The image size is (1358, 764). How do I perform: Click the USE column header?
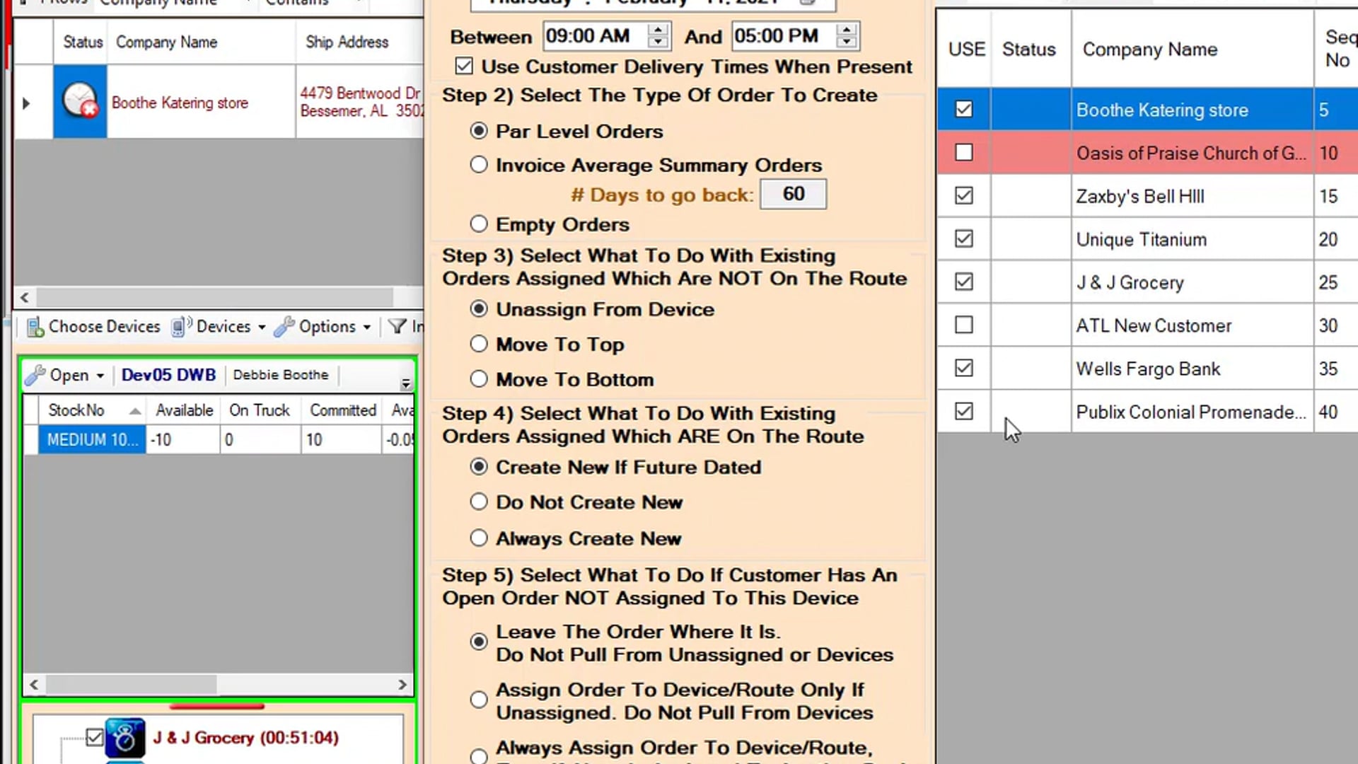pos(965,49)
